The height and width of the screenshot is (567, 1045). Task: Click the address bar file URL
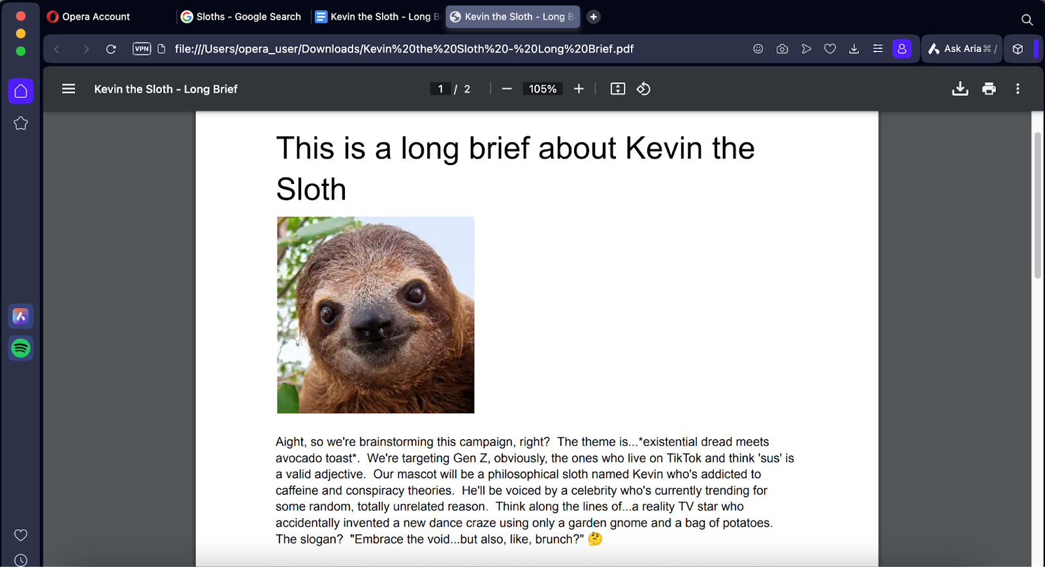coord(404,49)
